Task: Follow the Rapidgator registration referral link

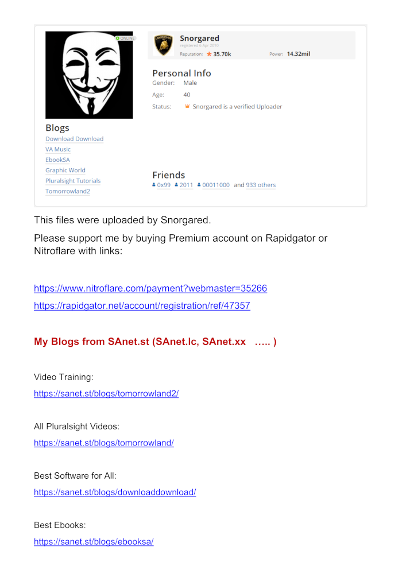Action: 142,306
